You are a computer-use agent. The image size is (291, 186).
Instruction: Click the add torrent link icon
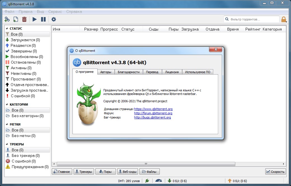7,19
